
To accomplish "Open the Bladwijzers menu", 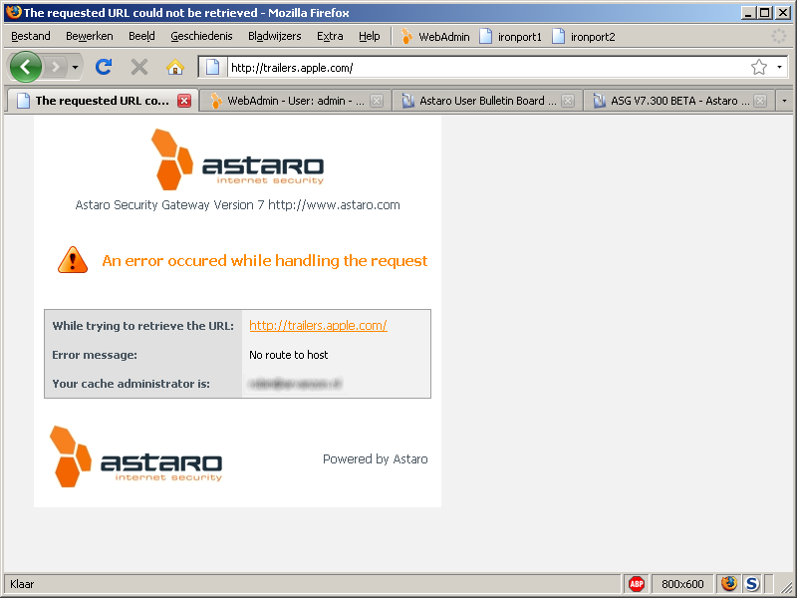I will coord(275,36).
